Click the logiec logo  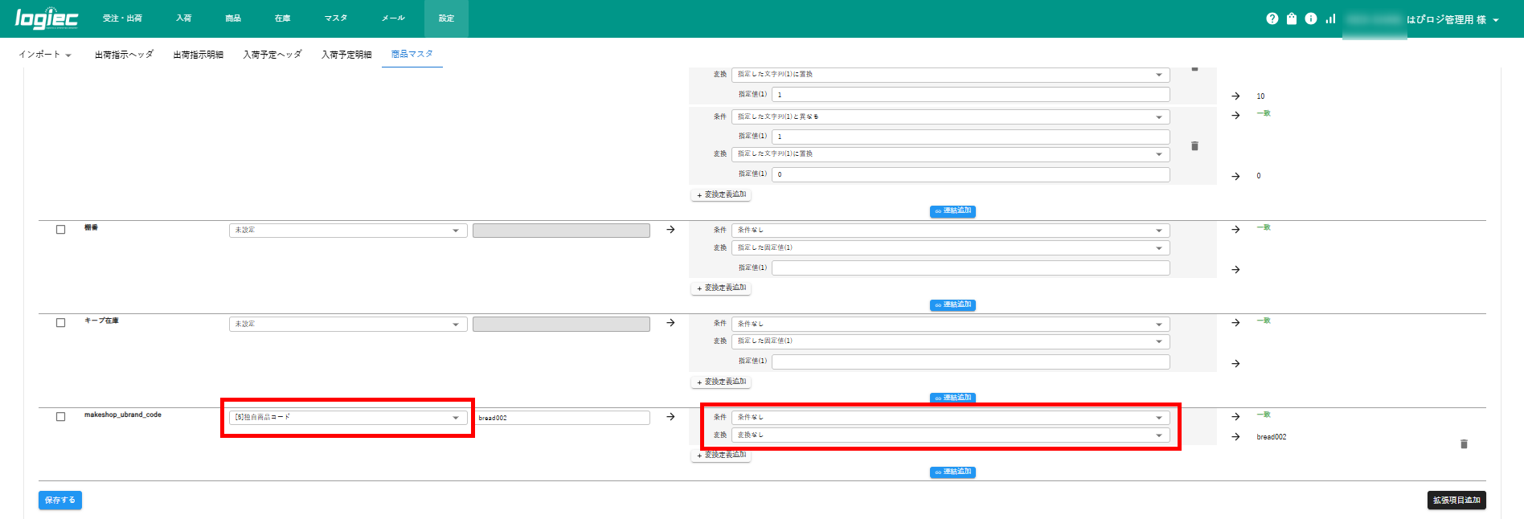click(x=47, y=18)
